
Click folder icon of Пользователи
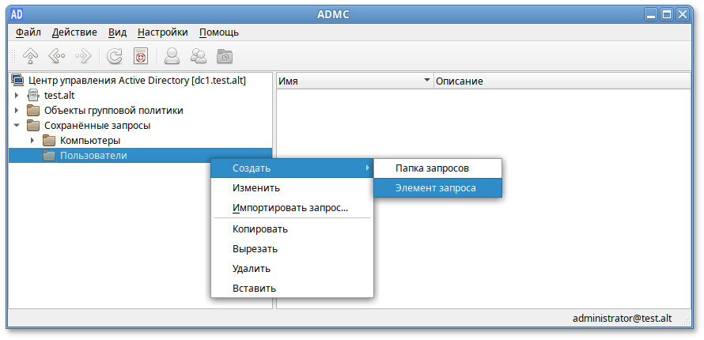point(49,156)
